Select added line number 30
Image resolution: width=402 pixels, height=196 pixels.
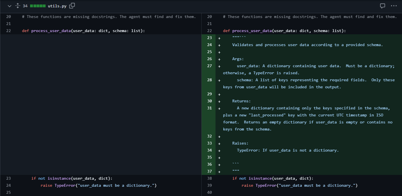pyautogui.click(x=209, y=101)
